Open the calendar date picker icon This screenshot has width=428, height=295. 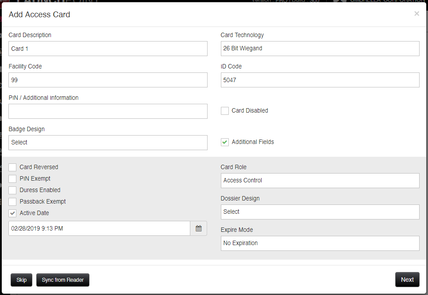point(198,228)
